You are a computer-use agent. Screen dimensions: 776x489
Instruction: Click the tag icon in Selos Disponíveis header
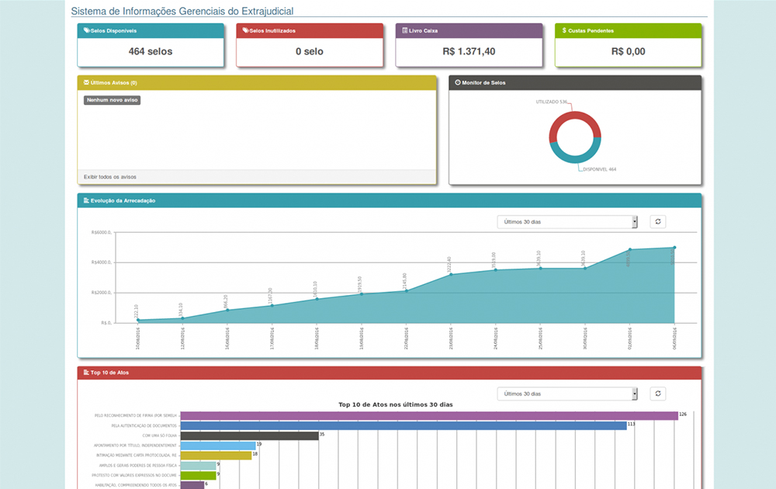click(x=87, y=30)
